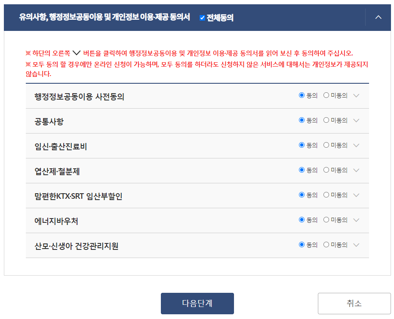Select 미동의 for 에너지바우처
The height and width of the screenshot is (319, 394).
pyautogui.click(x=326, y=220)
